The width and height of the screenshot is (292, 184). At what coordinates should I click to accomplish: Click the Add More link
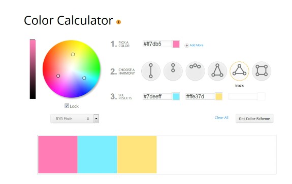point(197,45)
